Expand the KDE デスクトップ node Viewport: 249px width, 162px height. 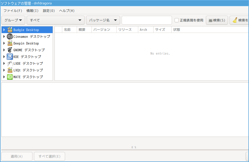(4, 57)
